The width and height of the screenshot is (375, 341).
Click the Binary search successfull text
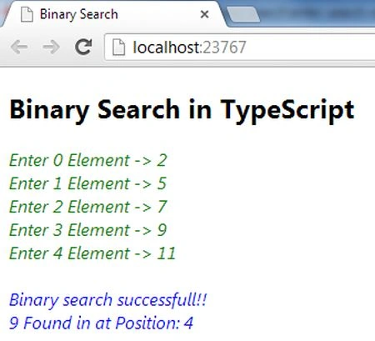click(108, 300)
